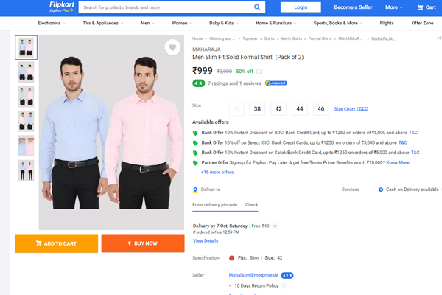This screenshot has width=442, height=295.
Task: Click the ADD TO CART button
Action: pyautogui.click(x=56, y=243)
